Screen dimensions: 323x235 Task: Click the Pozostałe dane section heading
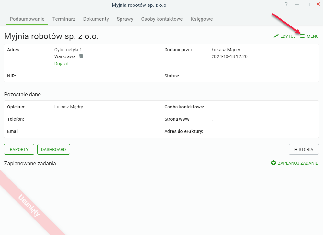tap(22, 94)
